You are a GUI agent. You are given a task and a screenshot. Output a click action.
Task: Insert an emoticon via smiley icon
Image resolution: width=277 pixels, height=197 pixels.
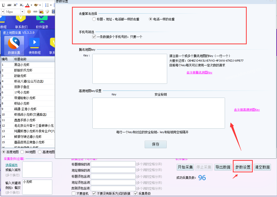click(29, 12)
